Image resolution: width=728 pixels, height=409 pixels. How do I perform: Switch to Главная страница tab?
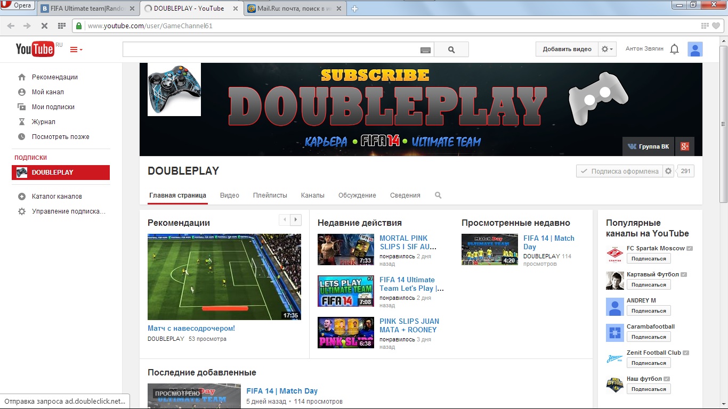[177, 195]
